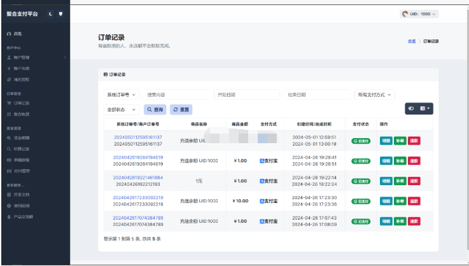Click the 查询 search button
The width and height of the screenshot is (469, 266).
(x=155, y=109)
